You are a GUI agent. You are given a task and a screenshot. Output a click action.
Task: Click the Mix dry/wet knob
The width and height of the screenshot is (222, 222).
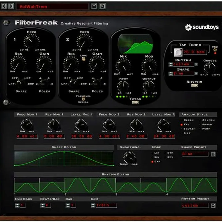(123, 66)
